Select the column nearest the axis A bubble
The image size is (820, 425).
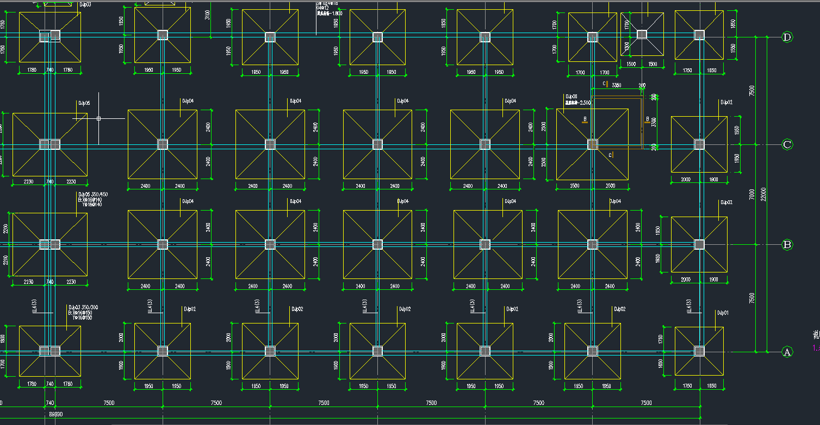tap(699, 351)
